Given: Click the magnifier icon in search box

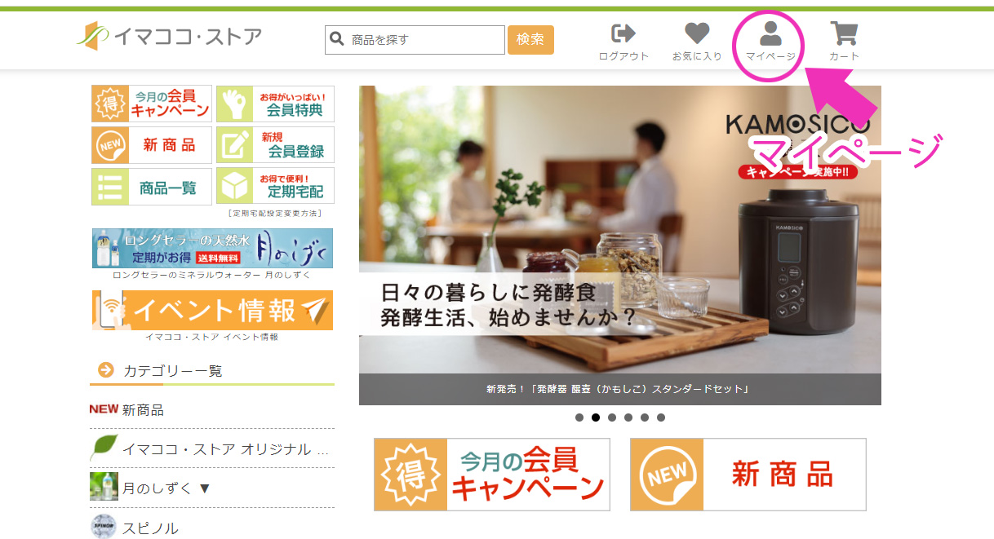Looking at the screenshot, I should [335, 39].
